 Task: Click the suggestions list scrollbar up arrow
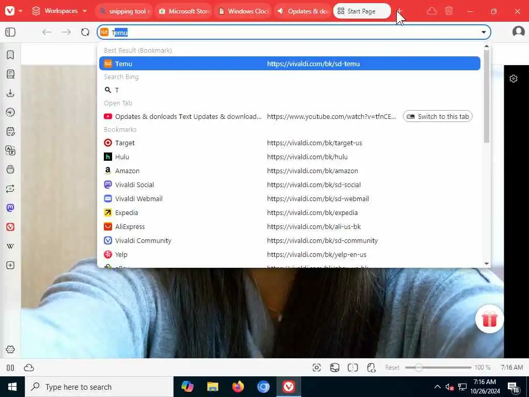486,46
